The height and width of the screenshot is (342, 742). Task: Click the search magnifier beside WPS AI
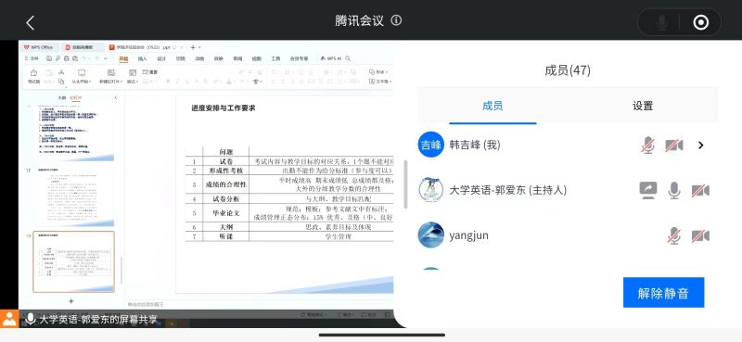click(349, 58)
